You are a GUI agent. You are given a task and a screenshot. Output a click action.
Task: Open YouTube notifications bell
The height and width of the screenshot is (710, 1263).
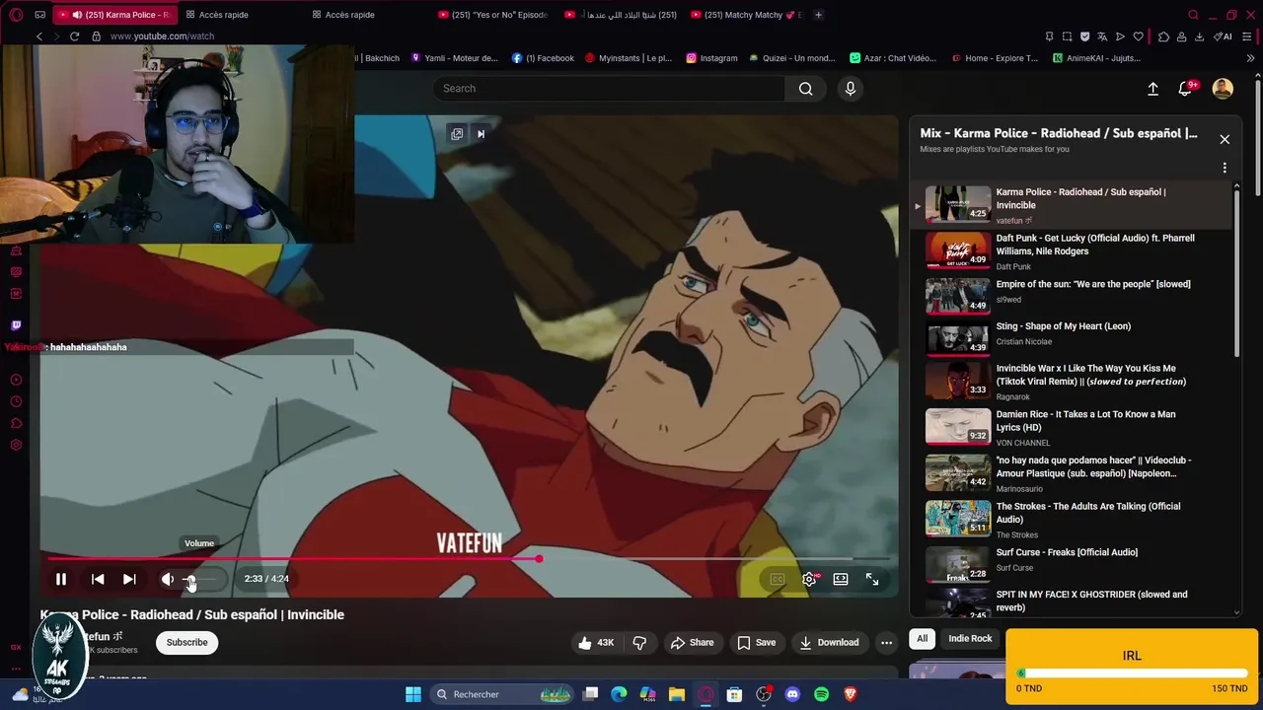point(1186,89)
